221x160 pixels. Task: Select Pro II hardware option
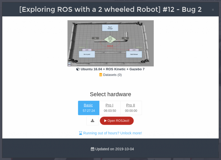click(131, 108)
